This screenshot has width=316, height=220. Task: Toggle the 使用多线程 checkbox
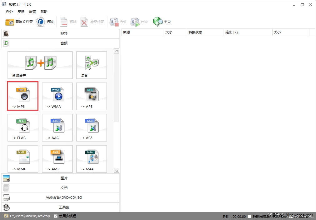point(56,216)
